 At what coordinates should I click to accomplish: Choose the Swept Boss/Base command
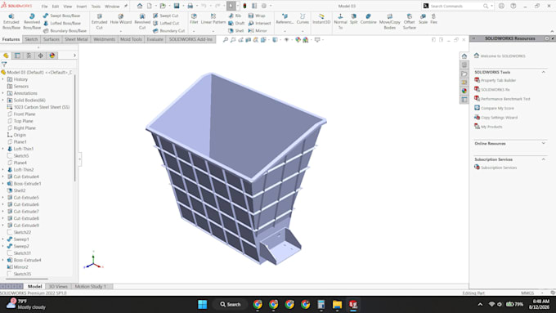click(61, 16)
